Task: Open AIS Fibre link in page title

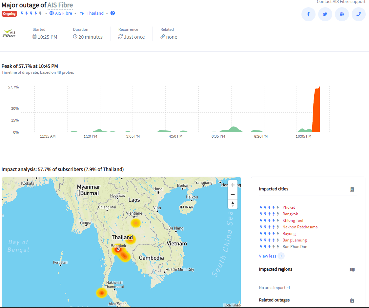Action: [60, 5]
